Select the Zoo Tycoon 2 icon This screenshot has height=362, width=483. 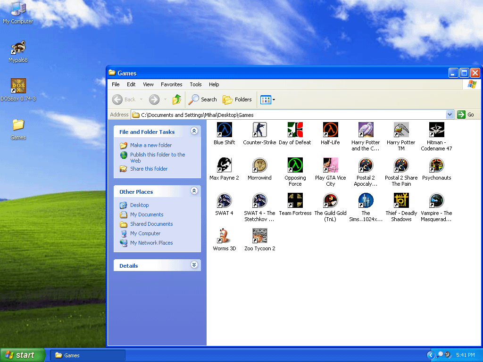coord(259,236)
